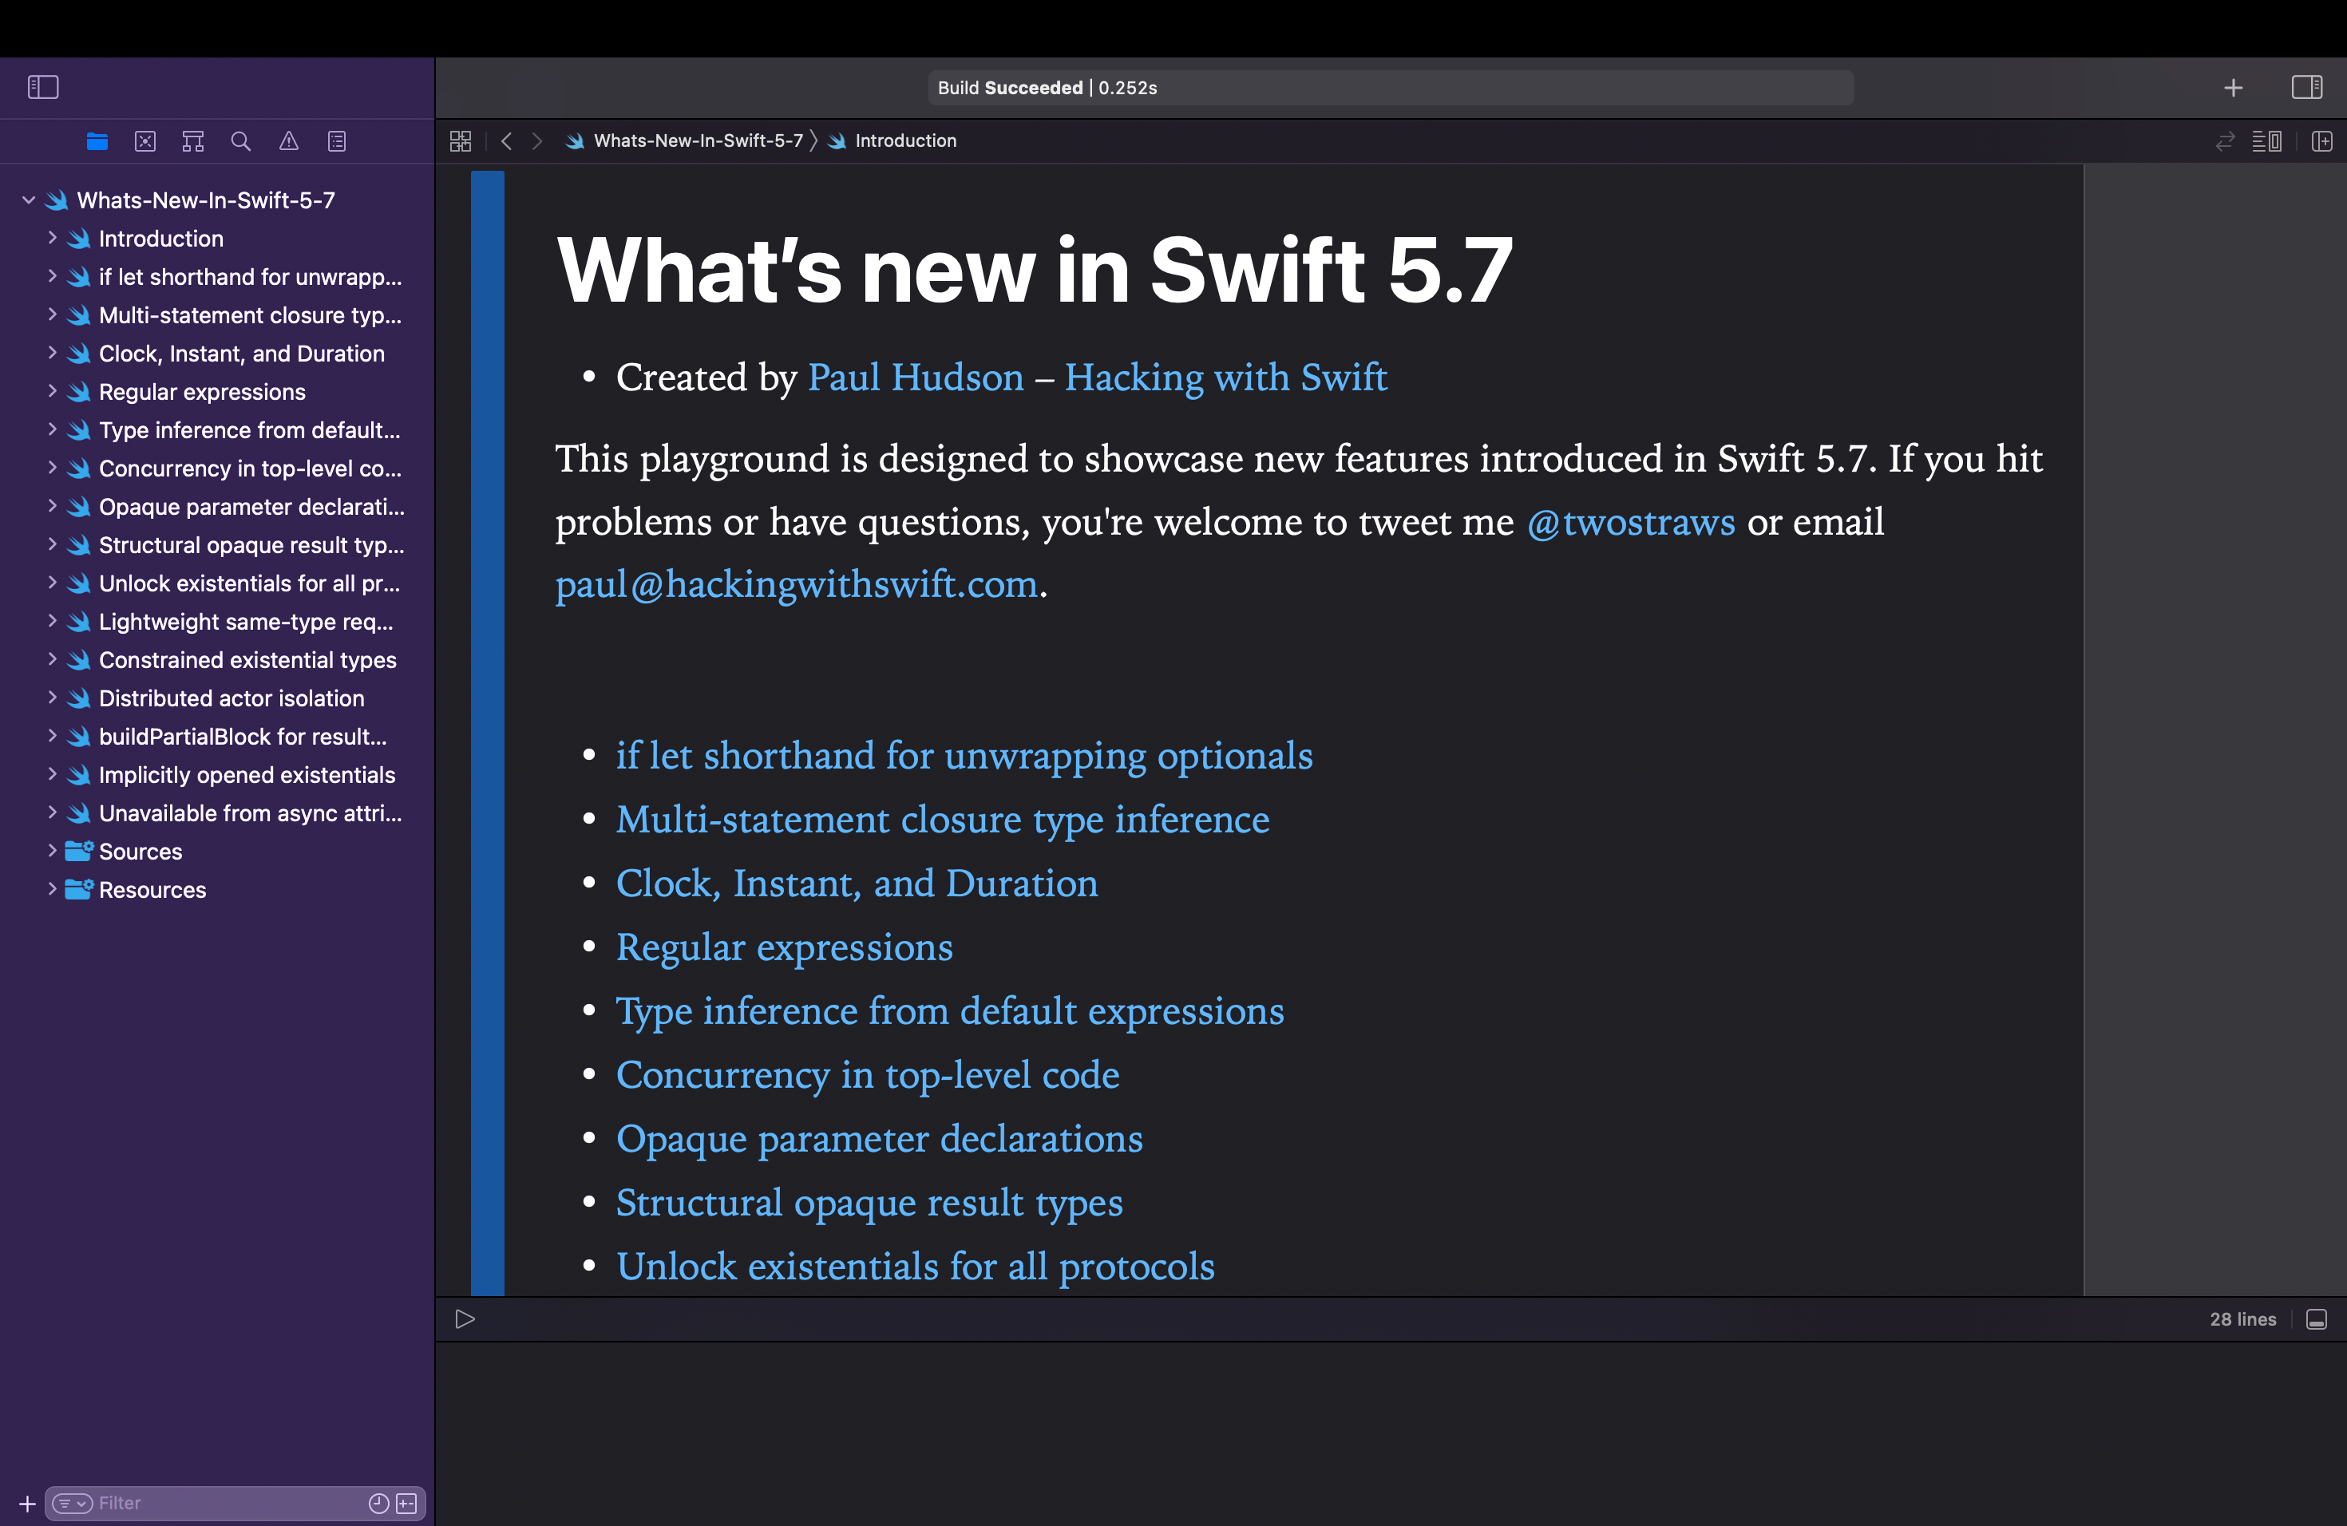Click the Paul Hudson hyperlink

click(915, 378)
